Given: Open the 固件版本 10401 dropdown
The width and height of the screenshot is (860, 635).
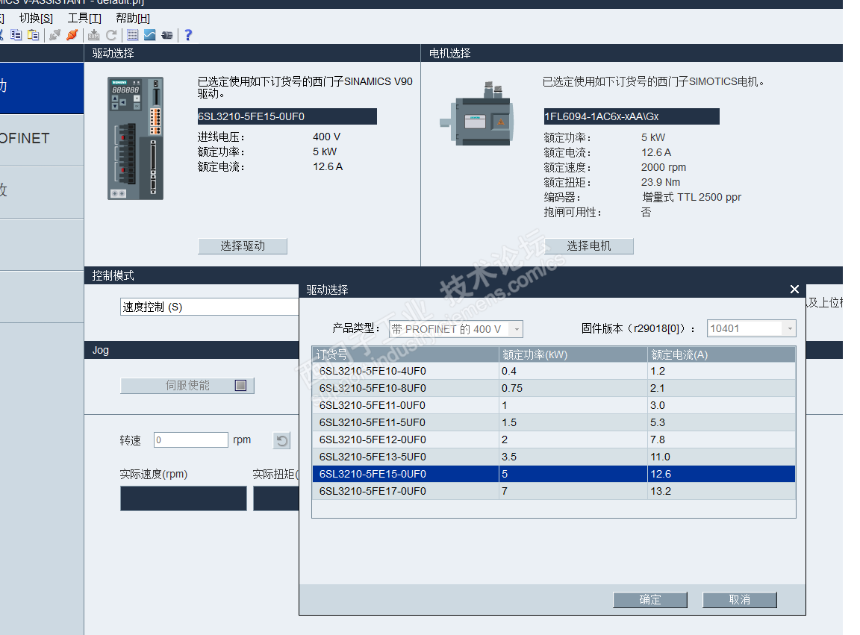Looking at the screenshot, I should tap(752, 328).
